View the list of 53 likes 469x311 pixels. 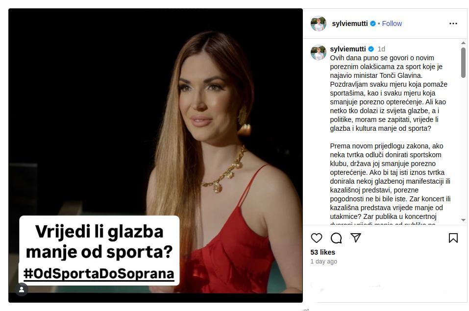(x=323, y=252)
